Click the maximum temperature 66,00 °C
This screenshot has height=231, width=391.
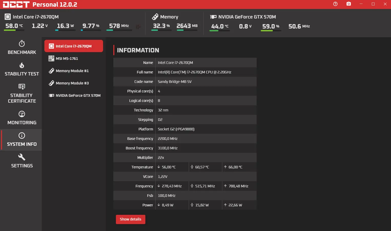click(x=235, y=167)
